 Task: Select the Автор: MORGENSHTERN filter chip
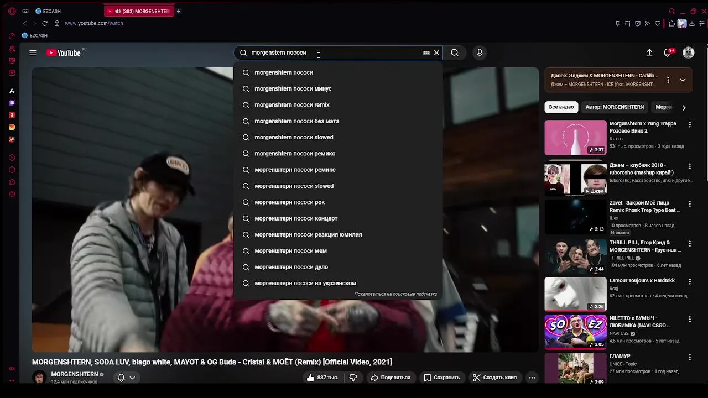click(x=615, y=107)
